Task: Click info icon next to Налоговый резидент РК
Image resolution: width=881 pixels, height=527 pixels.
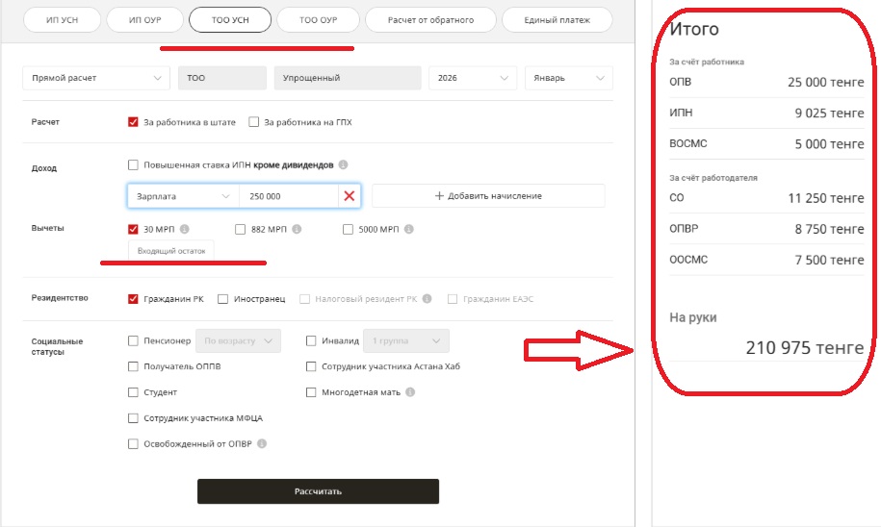Action: [x=427, y=299]
